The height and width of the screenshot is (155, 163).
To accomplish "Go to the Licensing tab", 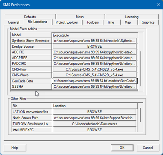I will pyautogui.click(x=132, y=17).
